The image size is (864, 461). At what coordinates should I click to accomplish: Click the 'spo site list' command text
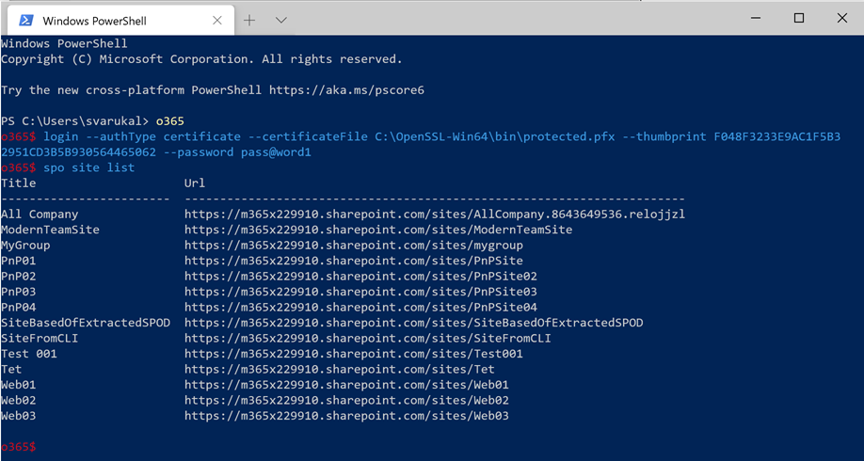pos(89,167)
